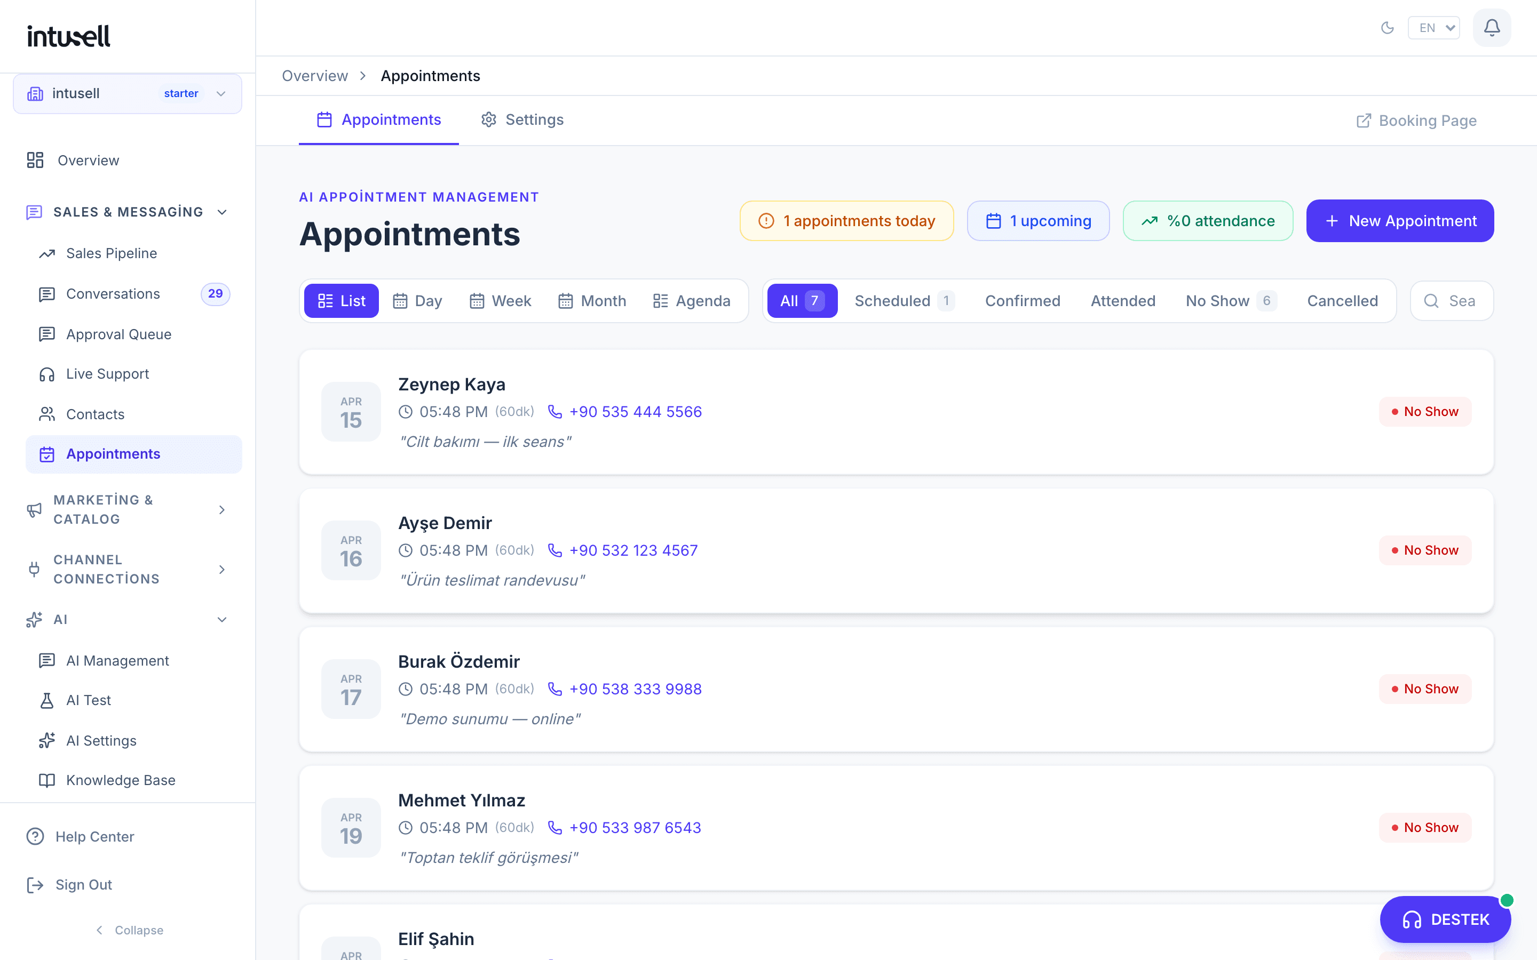The width and height of the screenshot is (1537, 960).
Task: Filter by Scheduled status
Action: click(905, 301)
